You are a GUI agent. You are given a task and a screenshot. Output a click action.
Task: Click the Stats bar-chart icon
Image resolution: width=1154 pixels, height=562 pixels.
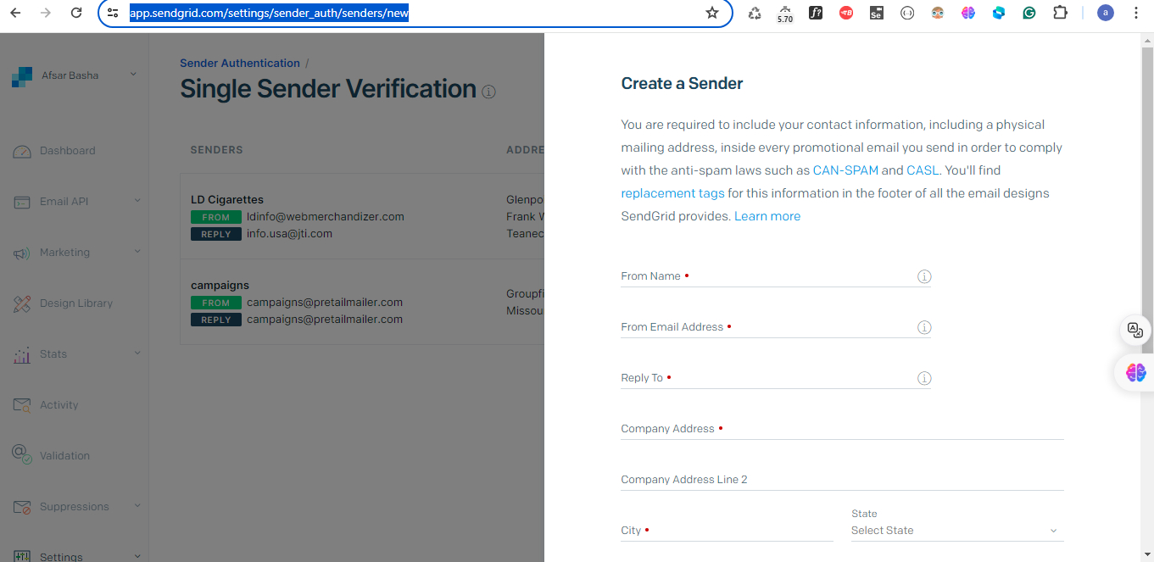21,353
